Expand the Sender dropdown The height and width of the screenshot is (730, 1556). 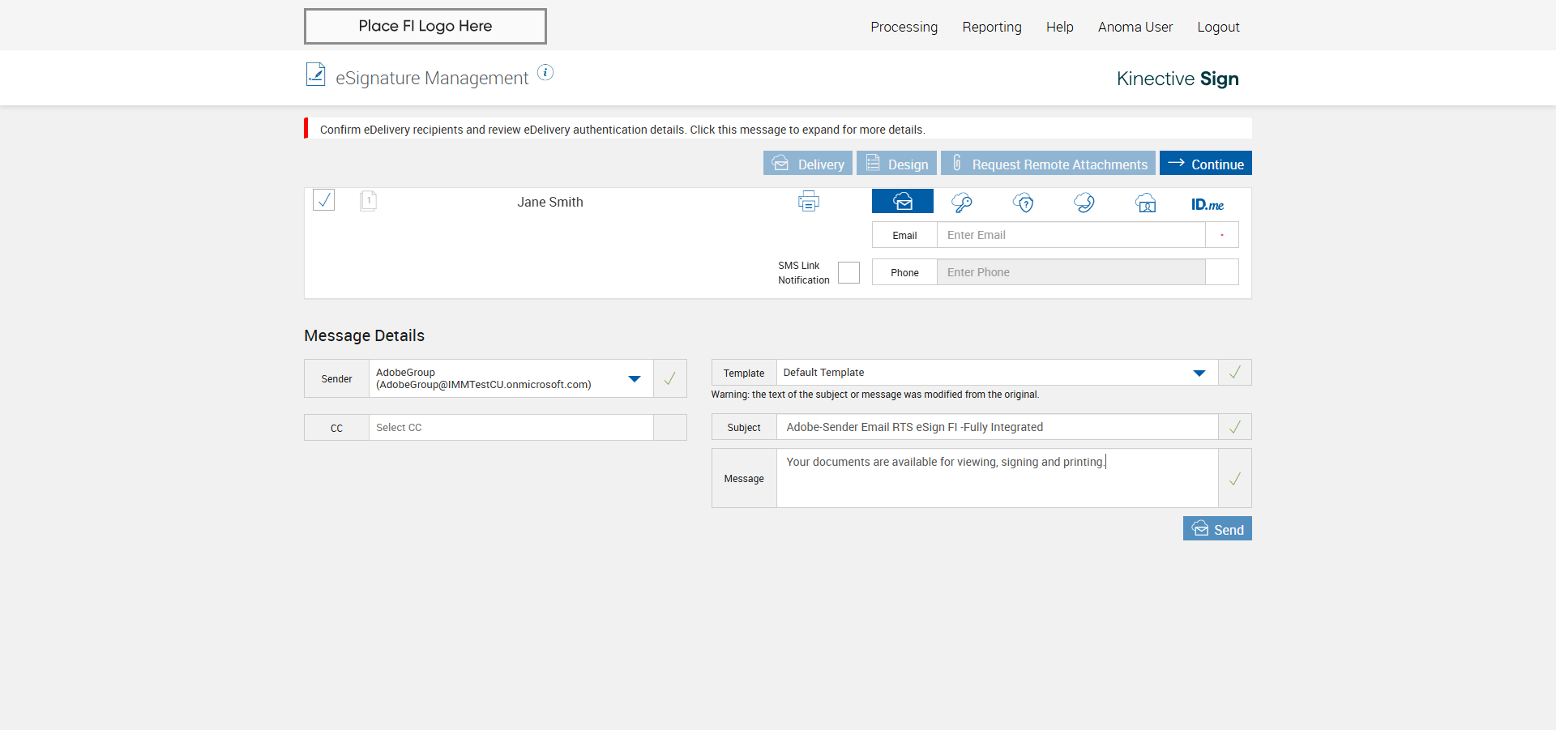(635, 378)
